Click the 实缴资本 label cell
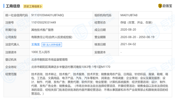This screenshot has width=175, height=99. (106, 52)
